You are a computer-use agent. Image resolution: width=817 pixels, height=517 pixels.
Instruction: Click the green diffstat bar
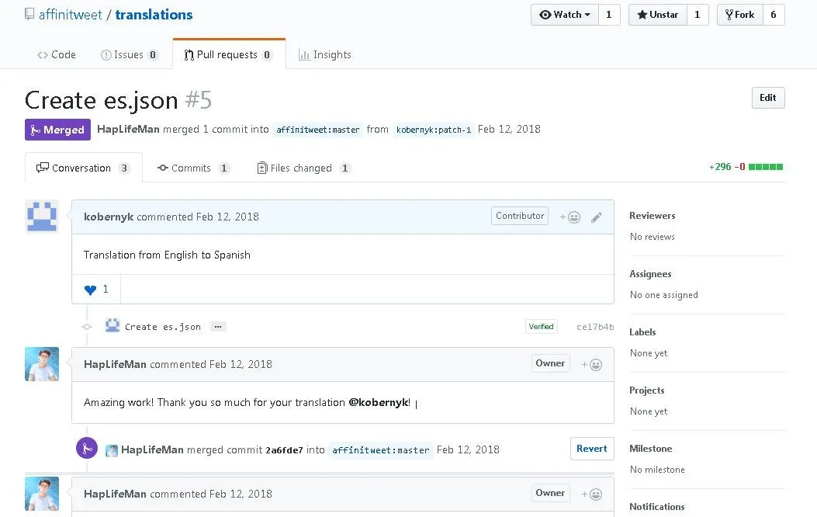[766, 167]
